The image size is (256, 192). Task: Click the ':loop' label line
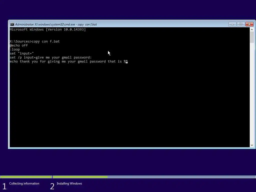15,49
